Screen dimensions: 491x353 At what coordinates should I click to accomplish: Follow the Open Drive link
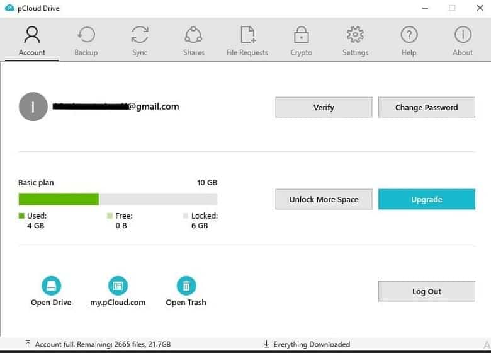click(51, 303)
